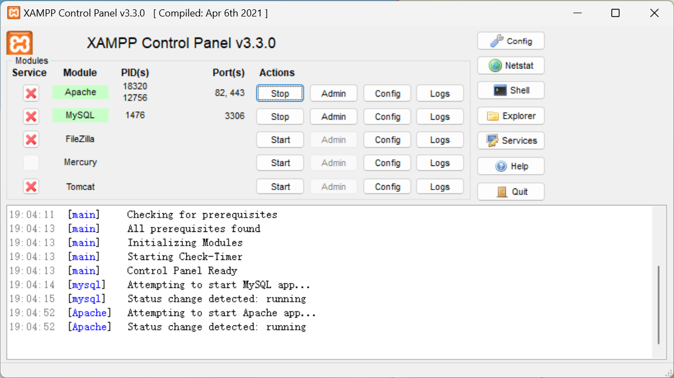Maximize the XAMPP Control Panel window
The height and width of the screenshot is (378, 674).
point(616,13)
